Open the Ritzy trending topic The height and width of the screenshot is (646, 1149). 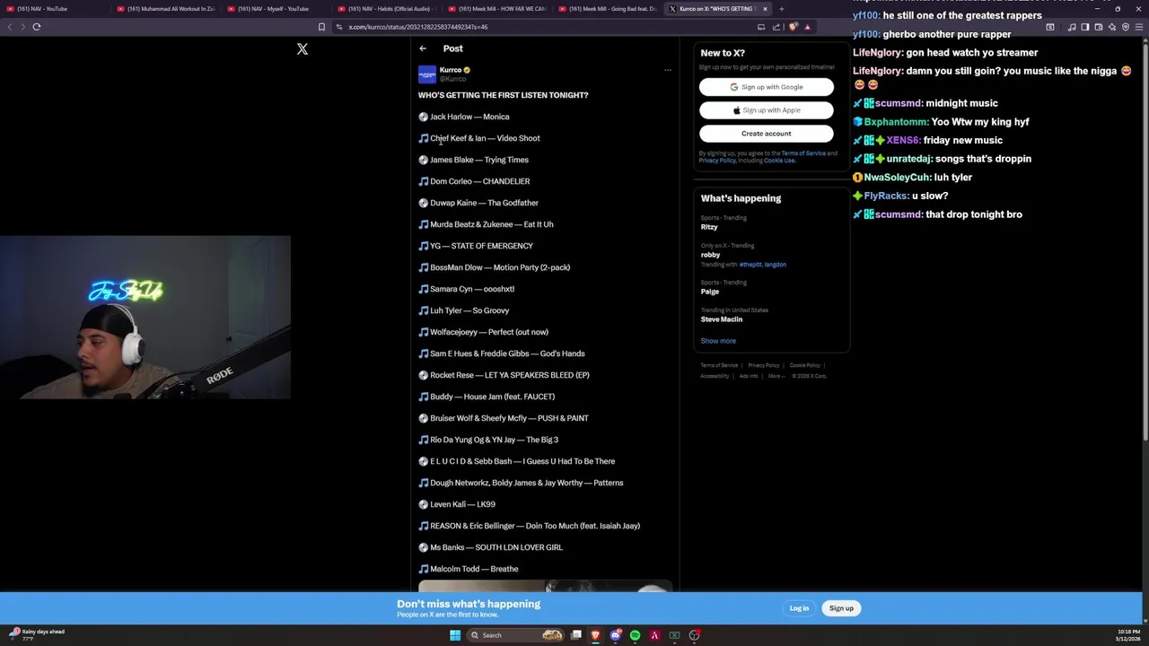click(709, 227)
